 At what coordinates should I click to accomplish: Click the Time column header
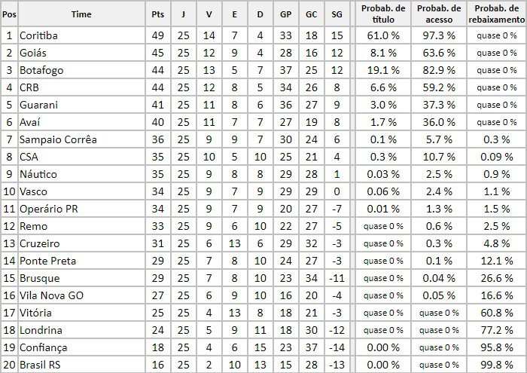(x=82, y=14)
